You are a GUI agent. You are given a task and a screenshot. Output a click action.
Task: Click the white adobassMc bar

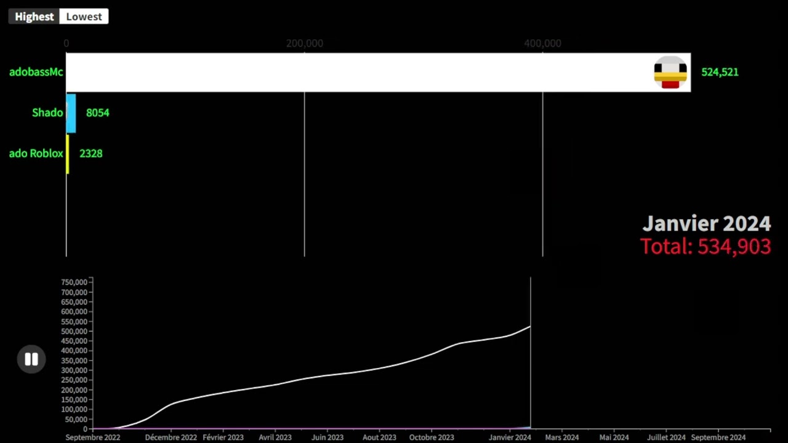(x=378, y=72)
